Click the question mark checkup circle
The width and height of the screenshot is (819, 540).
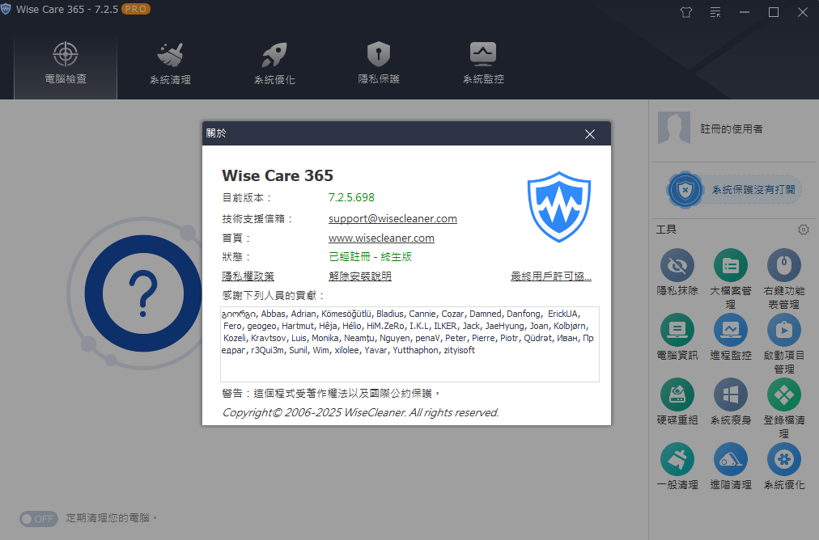coord(143,293)
